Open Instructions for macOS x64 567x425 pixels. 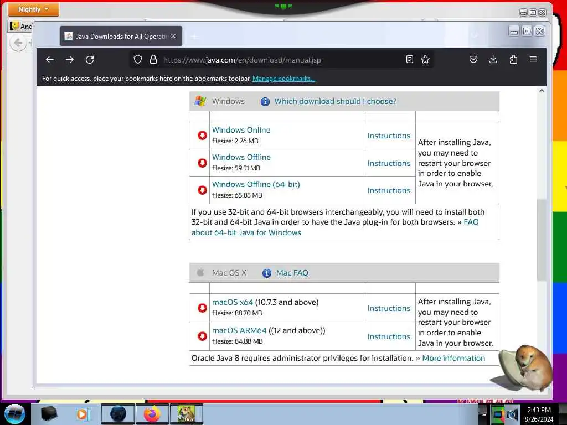389,308
